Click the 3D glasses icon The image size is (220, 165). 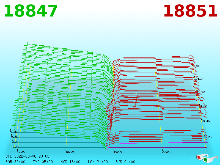point(207,158)
